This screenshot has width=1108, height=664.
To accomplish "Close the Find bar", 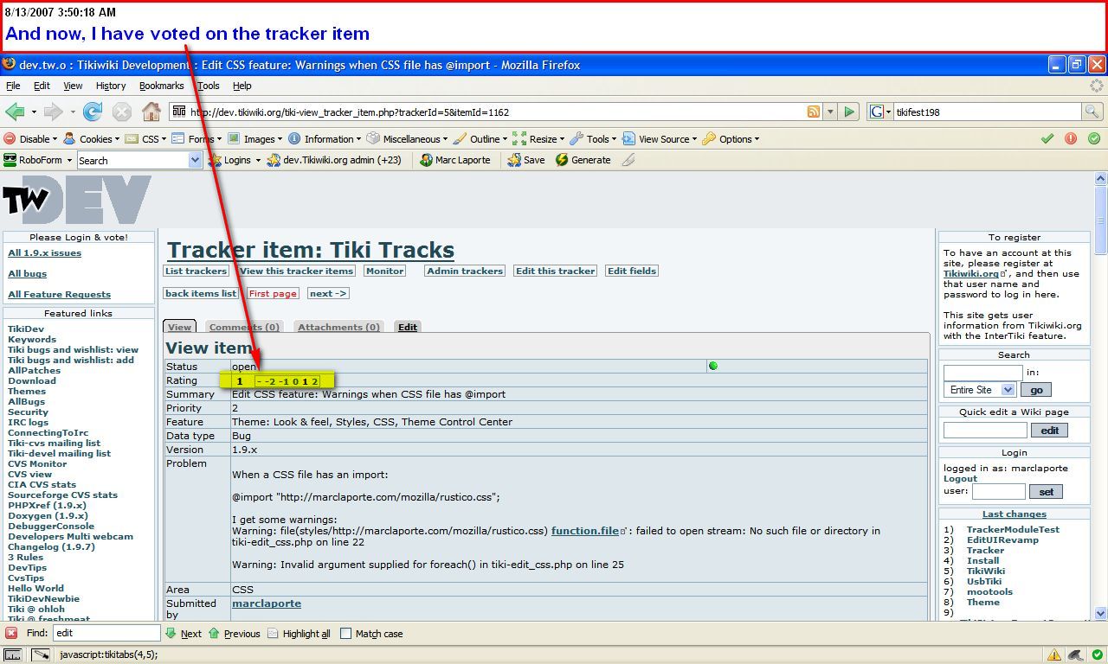I will tap(11, 634).
